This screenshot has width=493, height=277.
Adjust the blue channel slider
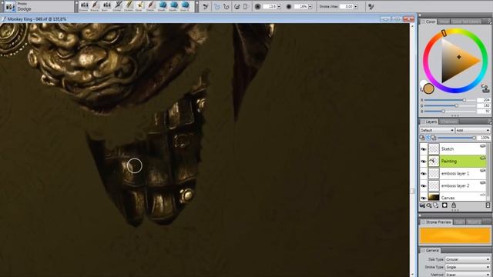[449, 111]
